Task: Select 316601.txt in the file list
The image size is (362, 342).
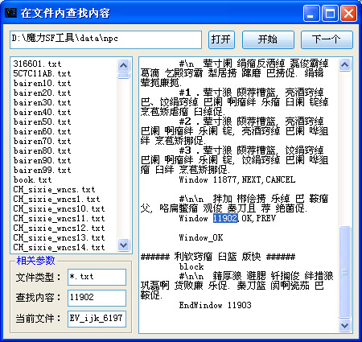Action: (37, 64)
